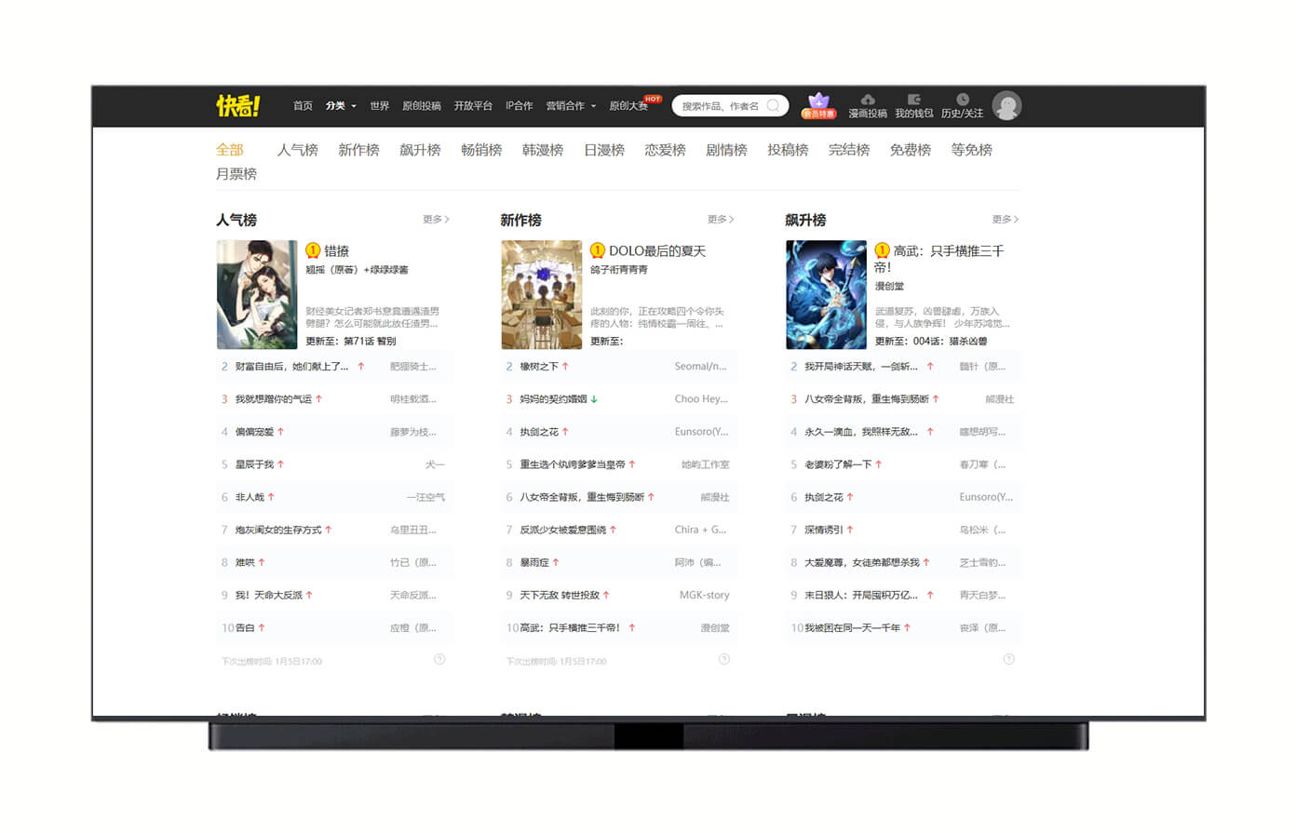
Task: Open the profile avatar icon
Action: tap(1007, 105)
